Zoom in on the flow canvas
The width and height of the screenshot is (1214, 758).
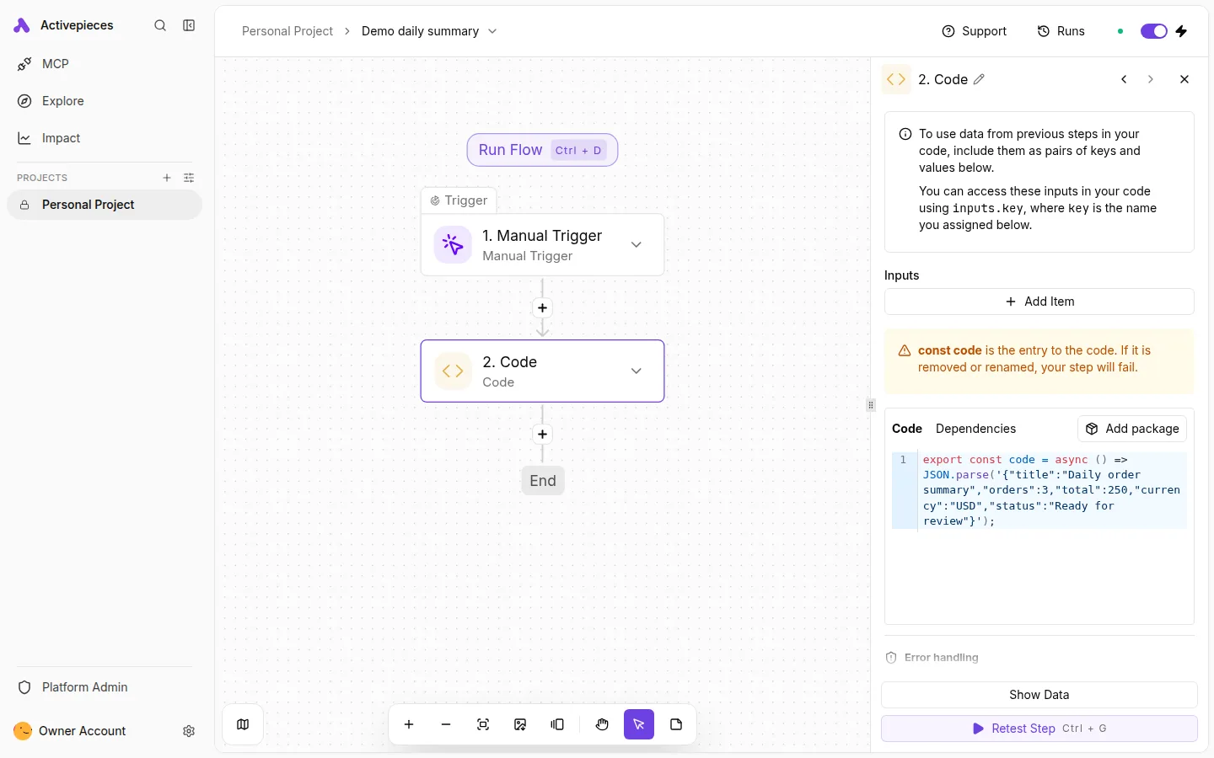409,724
